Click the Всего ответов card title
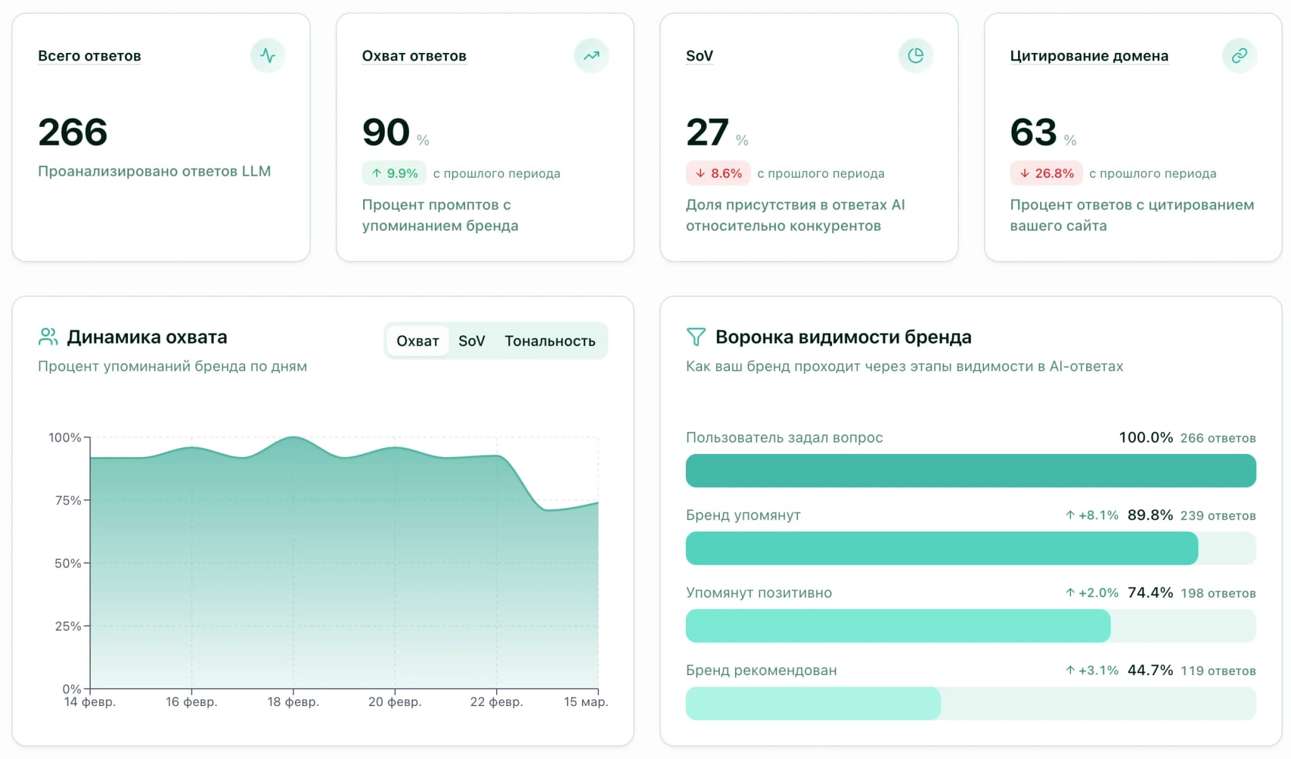Image resolution: width=1291 pixels, height=759 pixels. [90, 56]
